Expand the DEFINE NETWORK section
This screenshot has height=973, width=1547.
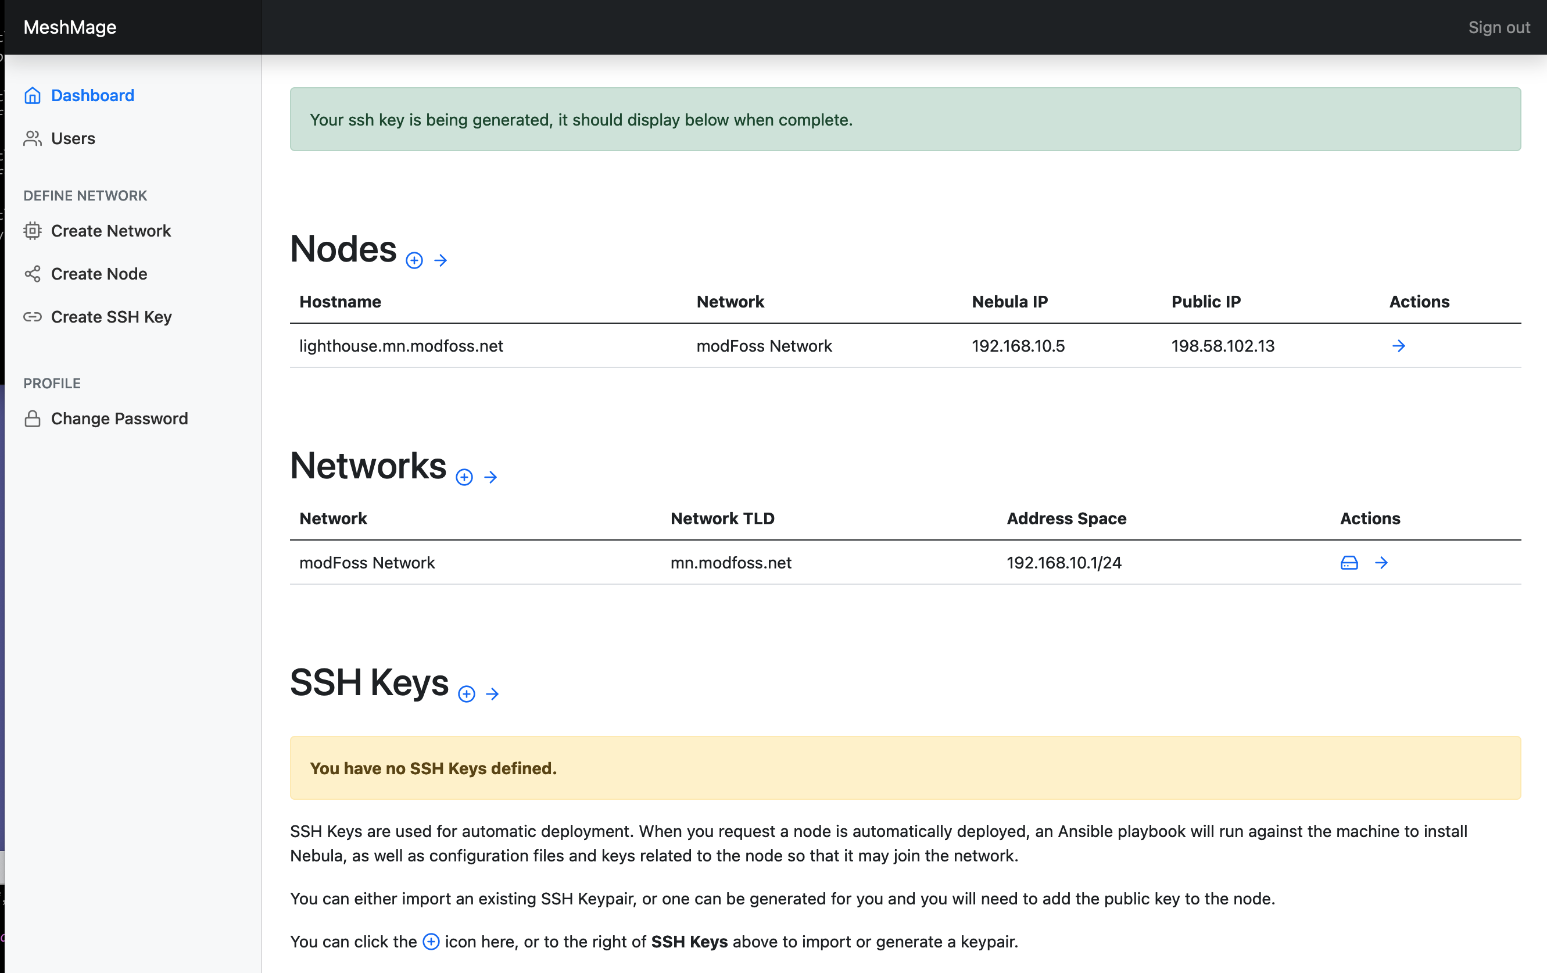click(85, 195)
